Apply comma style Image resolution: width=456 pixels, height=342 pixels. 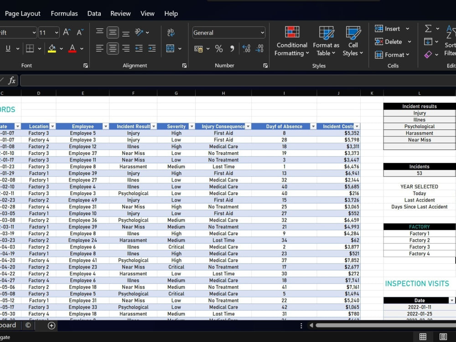point(232,49)
